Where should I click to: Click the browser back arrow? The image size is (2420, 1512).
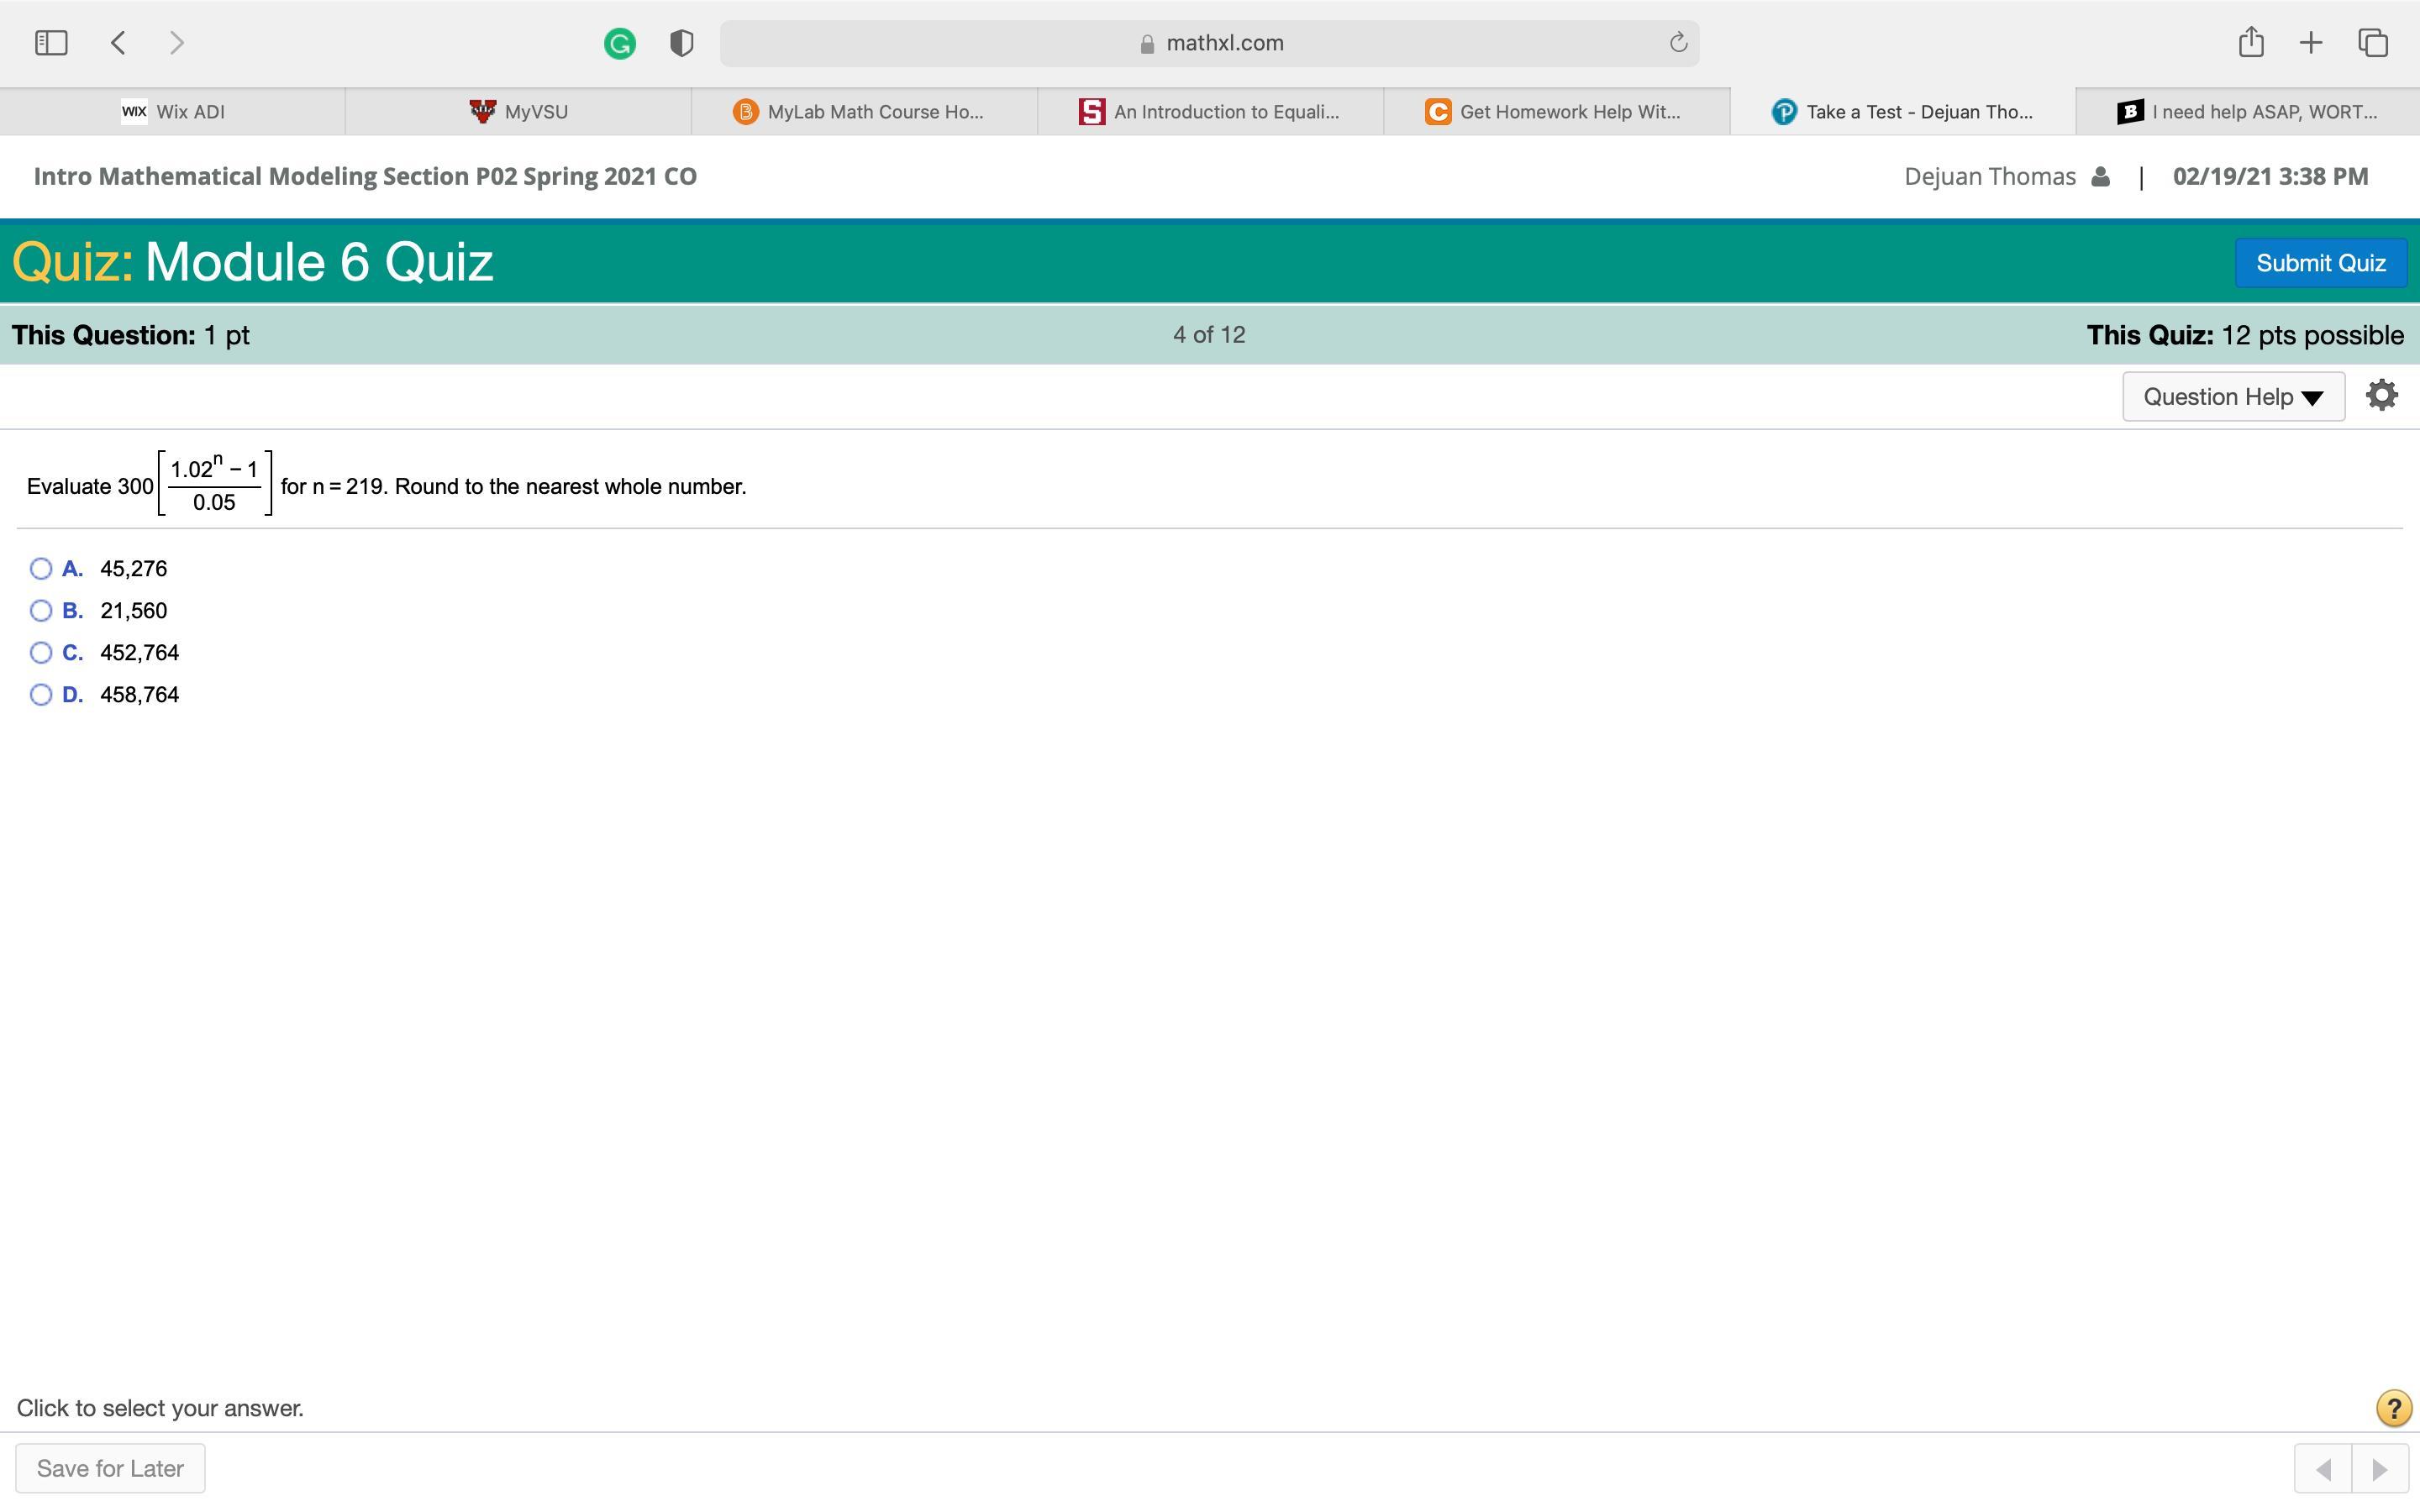coord(118,43)
